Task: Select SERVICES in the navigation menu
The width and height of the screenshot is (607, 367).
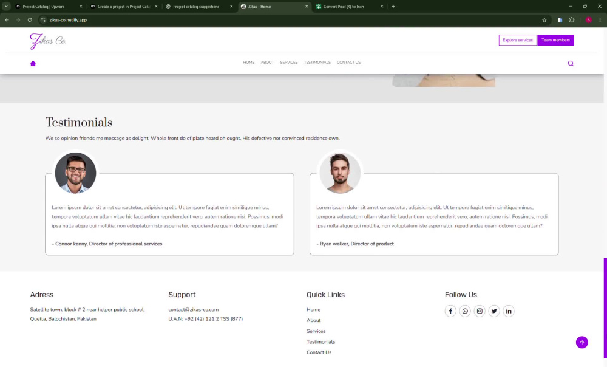Action: click(x=289, y=63)
